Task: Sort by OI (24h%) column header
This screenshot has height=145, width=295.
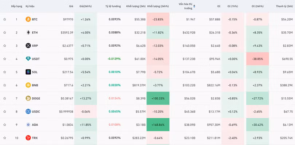Action: [257, 6]
